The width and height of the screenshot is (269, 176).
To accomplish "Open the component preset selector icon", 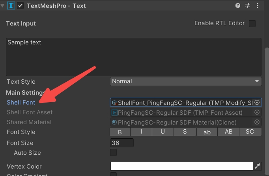I will 248,6.
